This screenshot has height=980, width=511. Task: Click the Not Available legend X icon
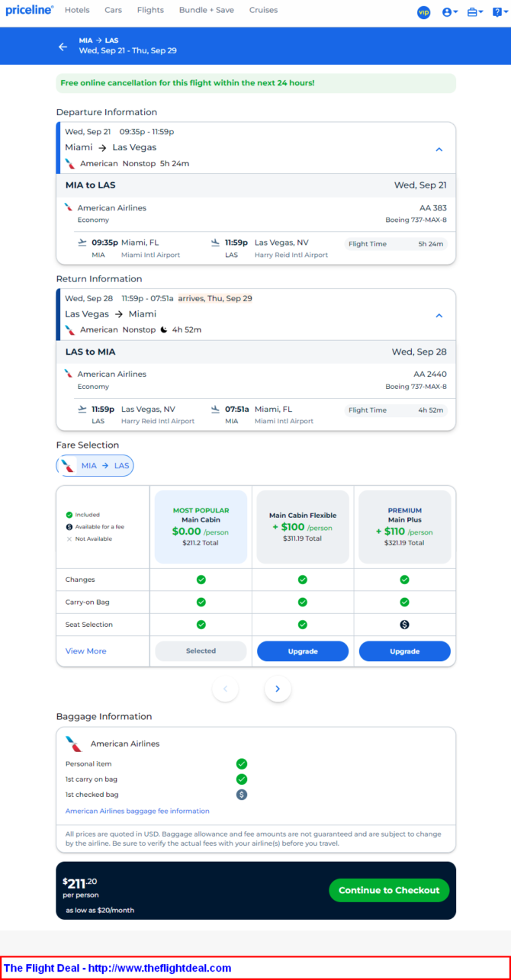[x=69, y=539]
